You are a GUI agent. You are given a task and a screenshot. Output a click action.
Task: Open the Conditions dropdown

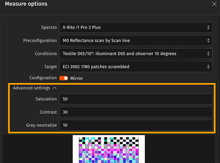pyautogui.click(x=135, y=53)
